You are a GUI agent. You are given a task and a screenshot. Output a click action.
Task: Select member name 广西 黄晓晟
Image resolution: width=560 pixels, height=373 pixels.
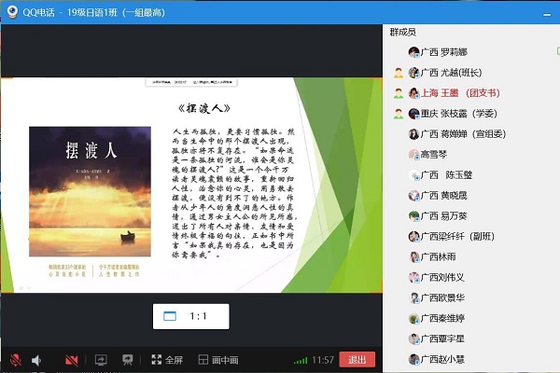click(444, 195)
